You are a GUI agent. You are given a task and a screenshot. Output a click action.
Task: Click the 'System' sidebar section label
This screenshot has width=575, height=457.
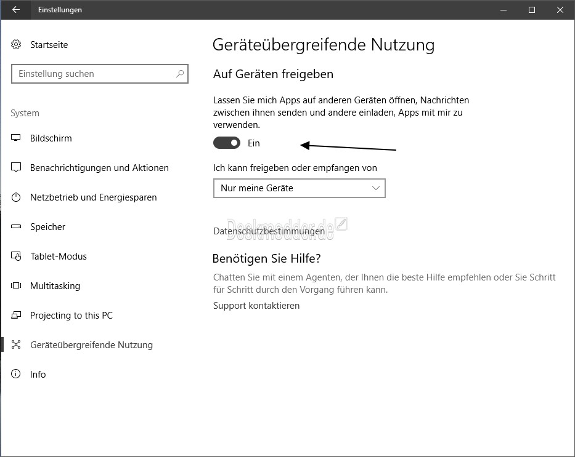pyautogui.click(x=25, y=113)
